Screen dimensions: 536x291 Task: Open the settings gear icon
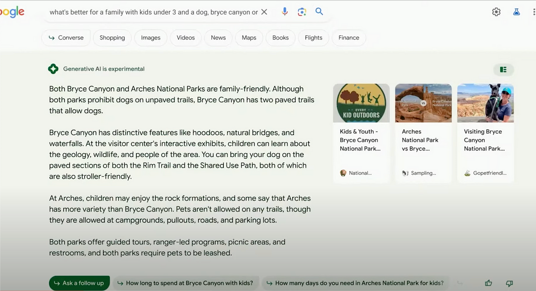(x=496, y=12)
